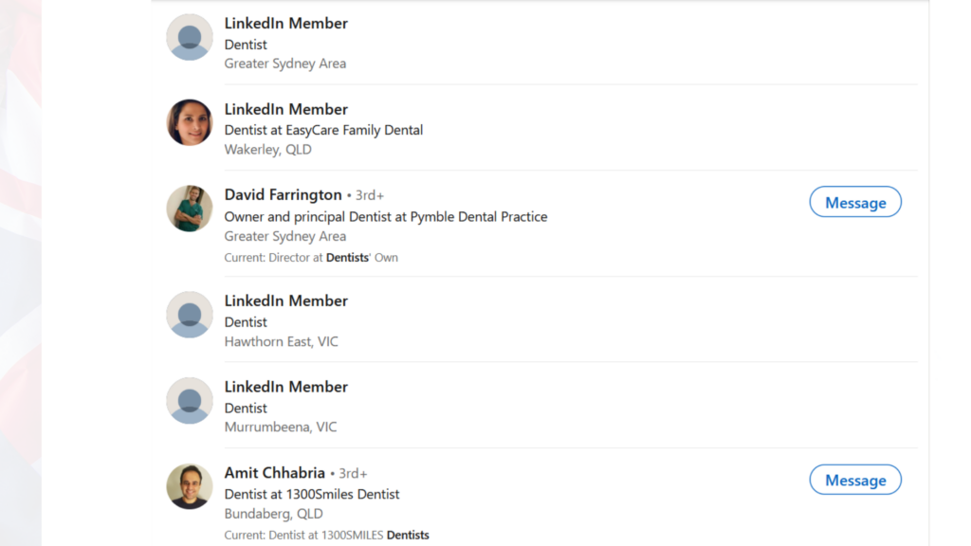Click the EasyCare Family Dental member's photo
This screenshot has width=971, height=546.
pyautogui.click(x=189, y=122)
